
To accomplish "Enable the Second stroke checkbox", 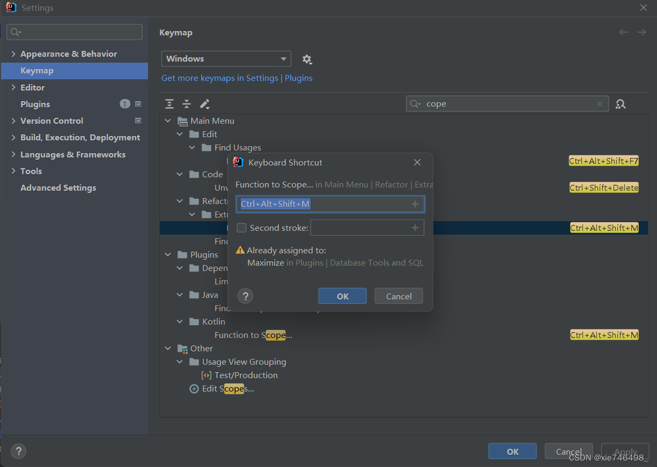I will tap(241, 228).
